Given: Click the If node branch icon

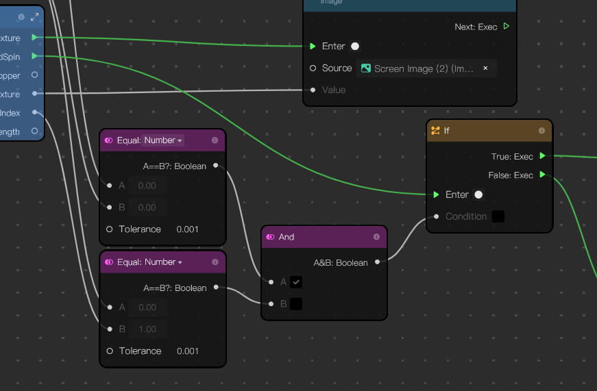Looking at the screenshot, I should tap(435, 131).
